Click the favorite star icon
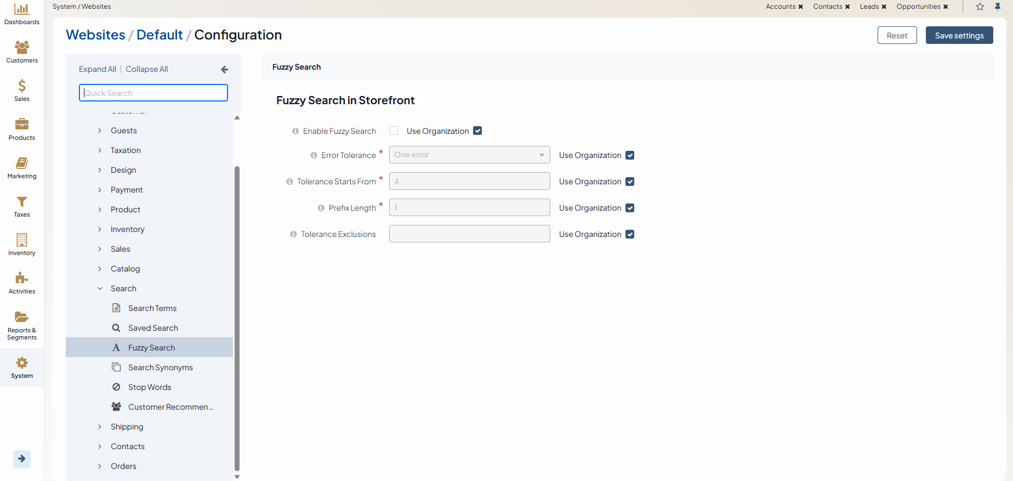The width and height of the screenshot is (1013, 481). (x=980, y=7)
